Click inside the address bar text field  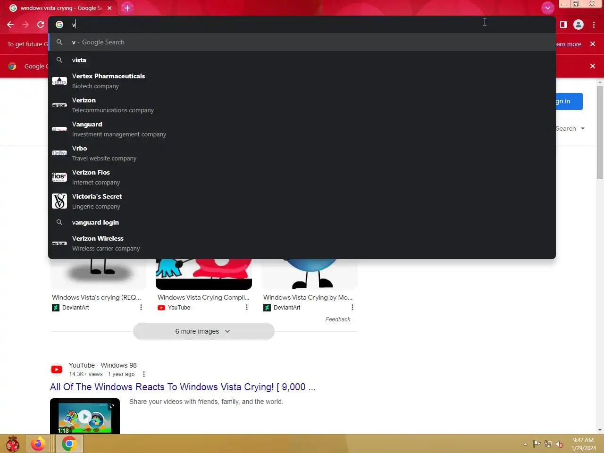coord(302,25)
